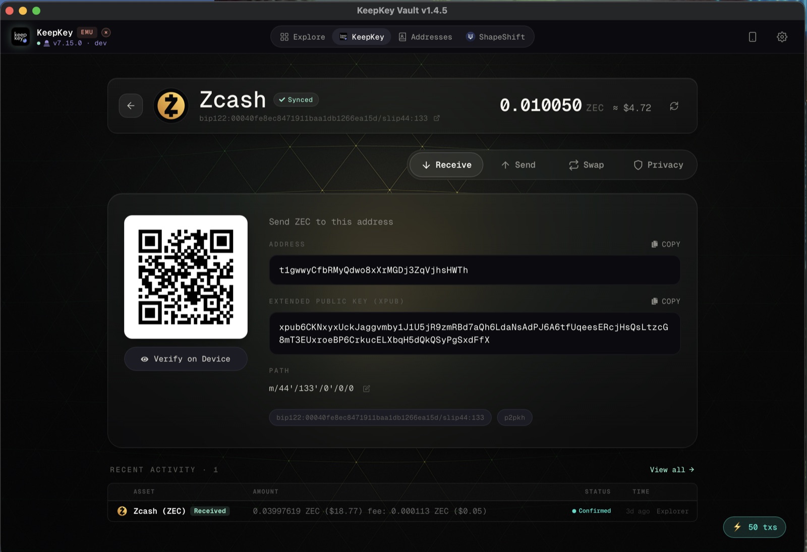This screenshot has width=807, height=552.
Task: Click the KeepKey logo icon
Action: click(21, 37)
